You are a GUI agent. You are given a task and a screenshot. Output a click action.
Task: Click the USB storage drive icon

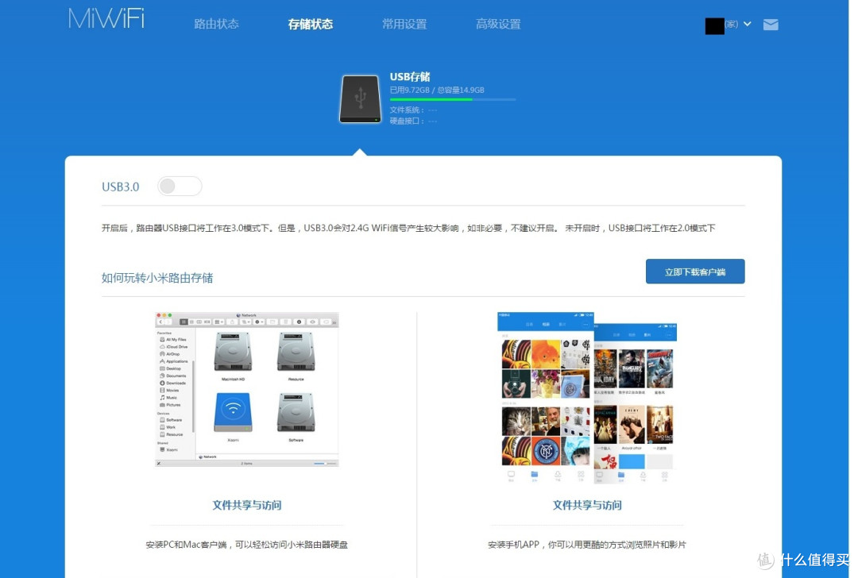point(360,99)
